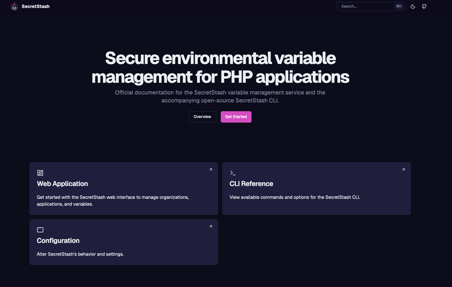Click the CLI Reference terminal prompt icon
This screenshot has width=452, height=287.
tap(233, 173)
